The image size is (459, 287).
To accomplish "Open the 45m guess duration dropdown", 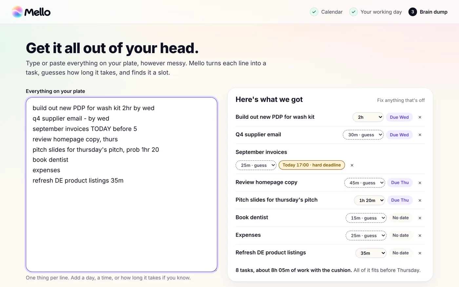I will 364,183.
